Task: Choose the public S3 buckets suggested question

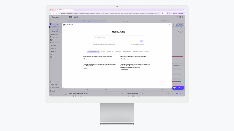Action: click(x=137, y=58)
